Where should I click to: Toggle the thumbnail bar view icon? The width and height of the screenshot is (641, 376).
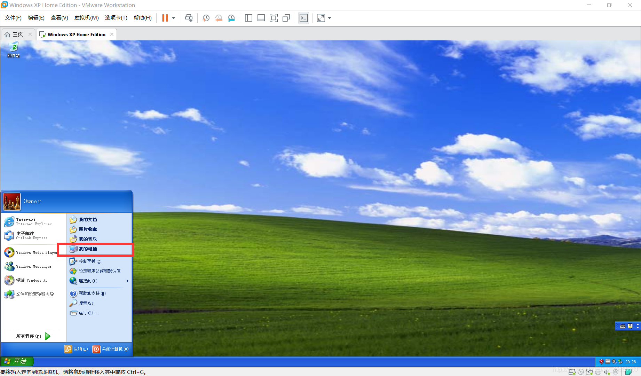tap(261, 18)
